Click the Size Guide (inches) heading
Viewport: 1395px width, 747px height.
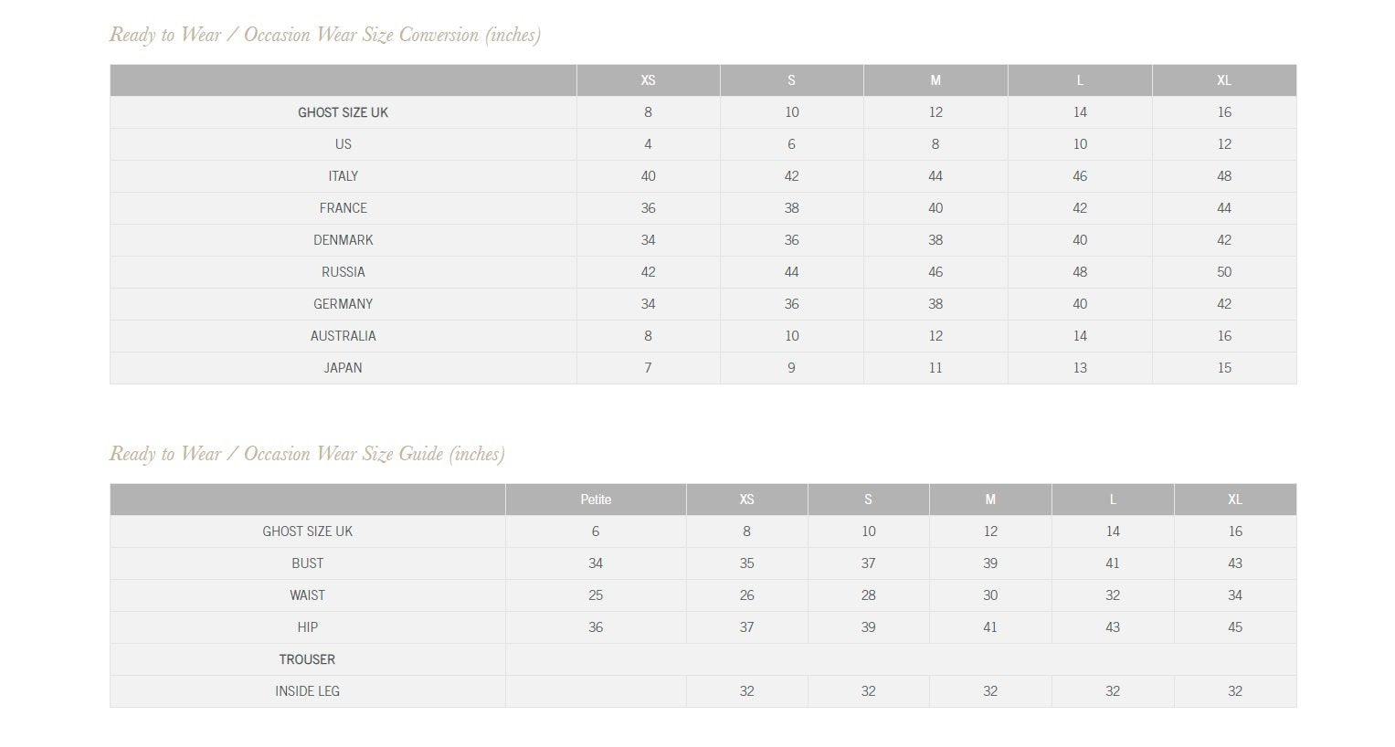point(307,454)
